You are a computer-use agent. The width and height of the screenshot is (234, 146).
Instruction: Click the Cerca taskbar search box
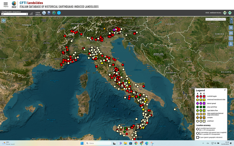click(97, 143)
